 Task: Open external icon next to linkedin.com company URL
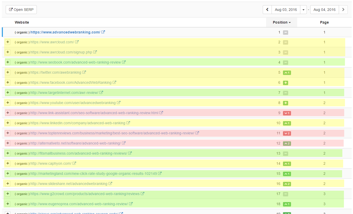pyautogui.click(x=128, y=123)
